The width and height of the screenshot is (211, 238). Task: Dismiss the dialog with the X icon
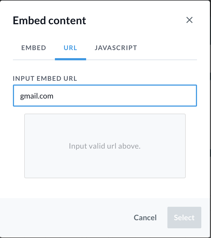click(189, 20)
